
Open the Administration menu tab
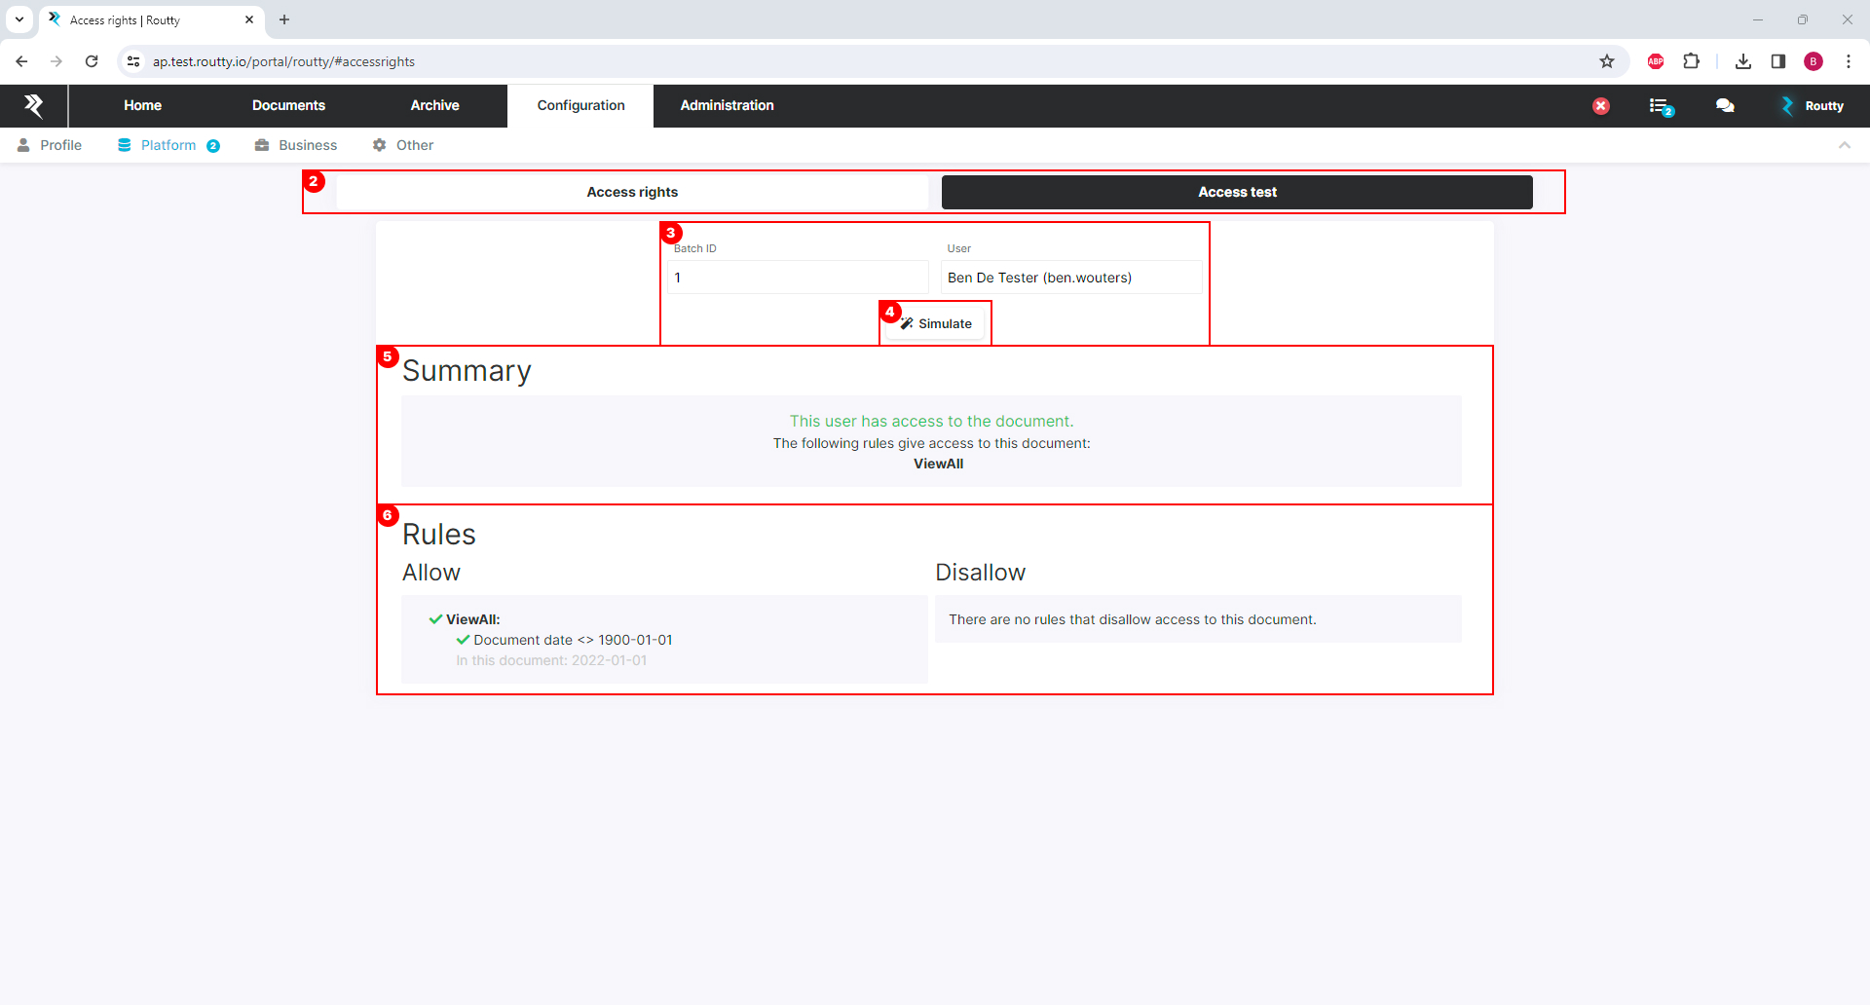[x=727, y=105]
